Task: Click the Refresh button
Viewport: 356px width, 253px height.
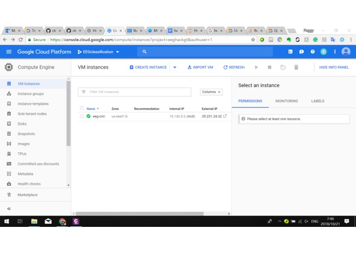Action: [x=234, y=67]
